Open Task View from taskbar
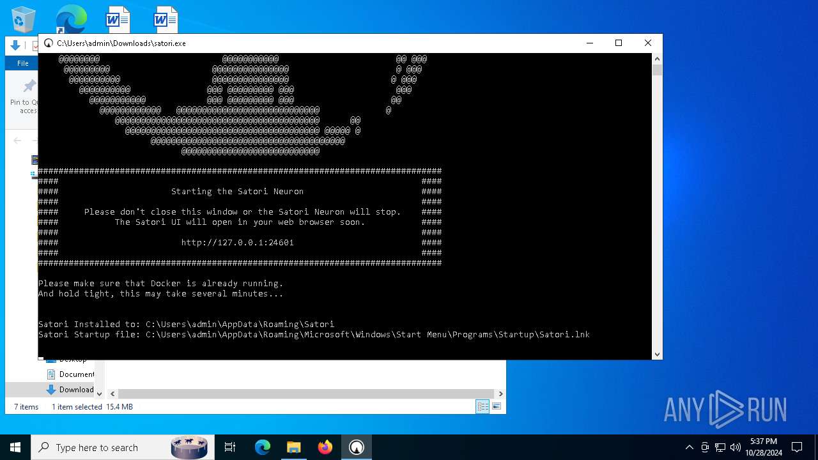 click(x=230, y=447)
